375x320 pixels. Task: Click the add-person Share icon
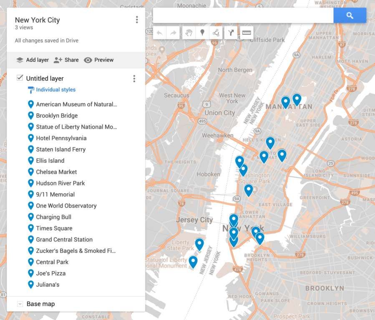pyautogui.click(x=58, y=60)
